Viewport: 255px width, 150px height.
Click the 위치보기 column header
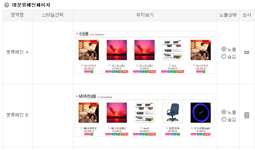[145, 15]
